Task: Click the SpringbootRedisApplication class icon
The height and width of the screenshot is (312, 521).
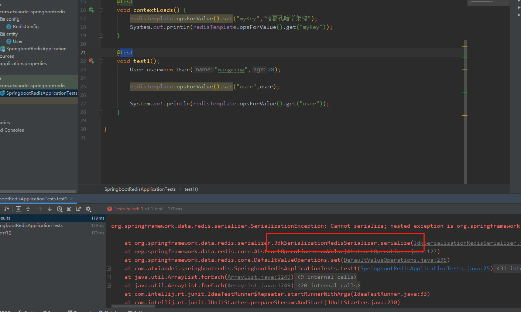Action: click(3, 49)
